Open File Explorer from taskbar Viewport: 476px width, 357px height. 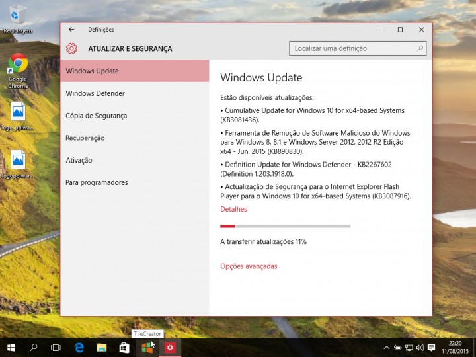click(102, 348)
